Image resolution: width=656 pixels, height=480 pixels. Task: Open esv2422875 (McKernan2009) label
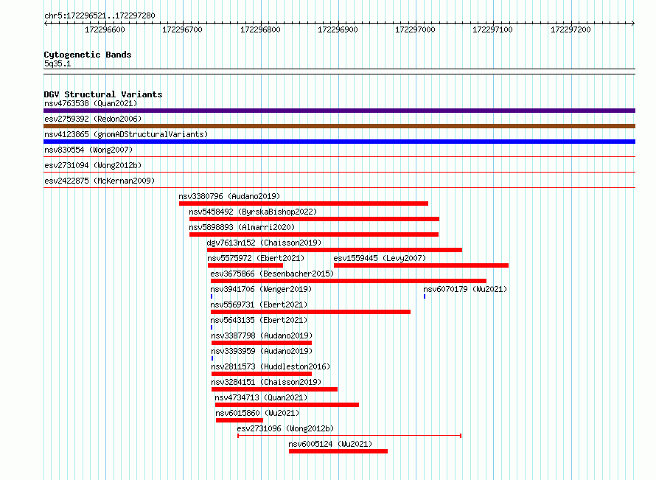[100, 181]
